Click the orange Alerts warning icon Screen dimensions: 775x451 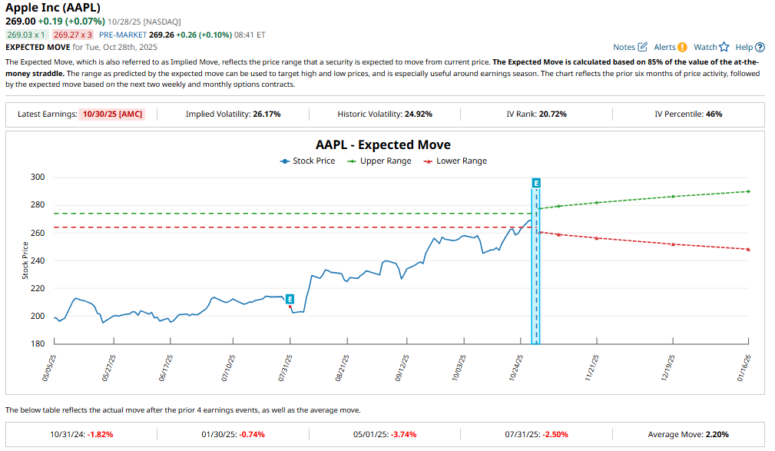[x=682, y=47]
